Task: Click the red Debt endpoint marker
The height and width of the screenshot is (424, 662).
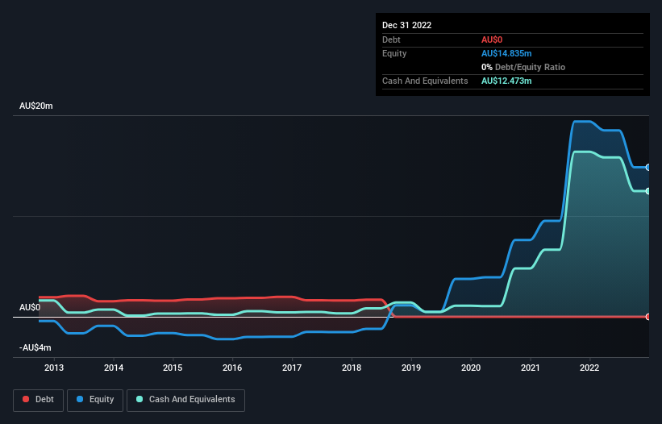Action: point(648,317)
